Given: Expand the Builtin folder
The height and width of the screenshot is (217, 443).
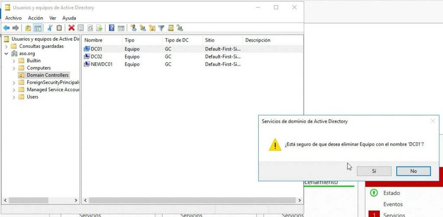Looking at the screenshot, I should 14,61.
